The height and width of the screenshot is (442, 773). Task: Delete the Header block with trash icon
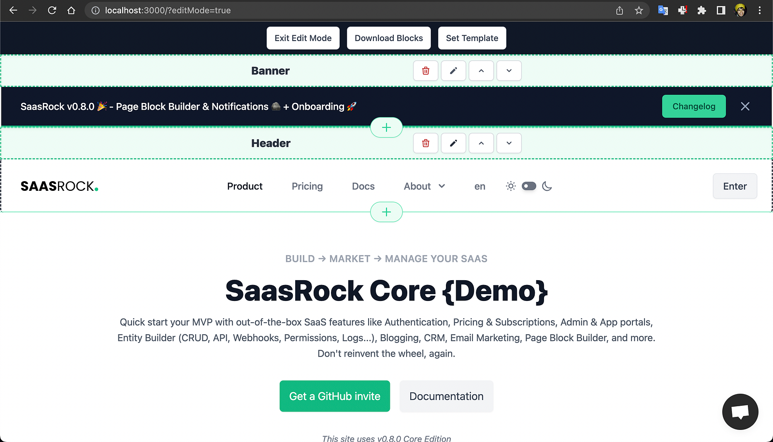(x=426, y=143)
